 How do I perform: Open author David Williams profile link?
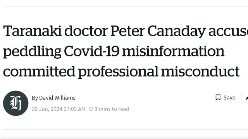pos(57,98)
